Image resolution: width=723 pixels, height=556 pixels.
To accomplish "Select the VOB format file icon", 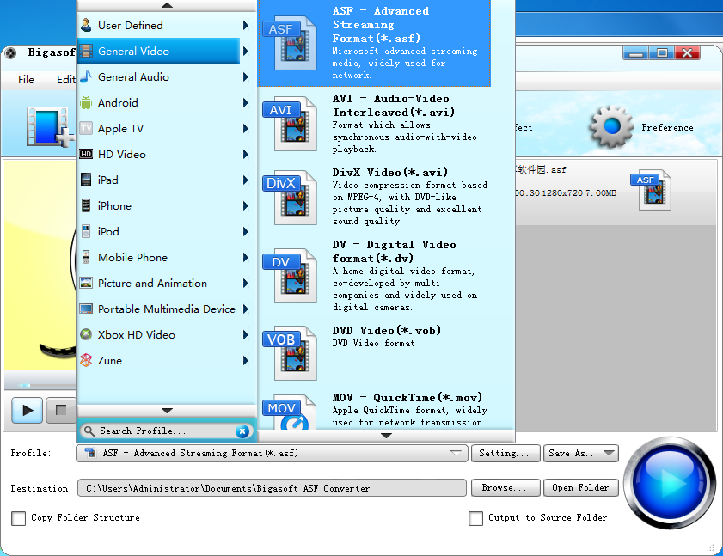I will [x=290, y=353].
